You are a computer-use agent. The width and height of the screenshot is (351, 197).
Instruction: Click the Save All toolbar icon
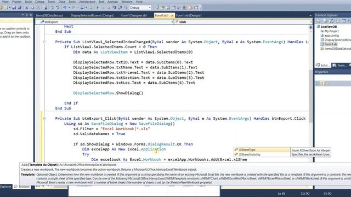20,8
